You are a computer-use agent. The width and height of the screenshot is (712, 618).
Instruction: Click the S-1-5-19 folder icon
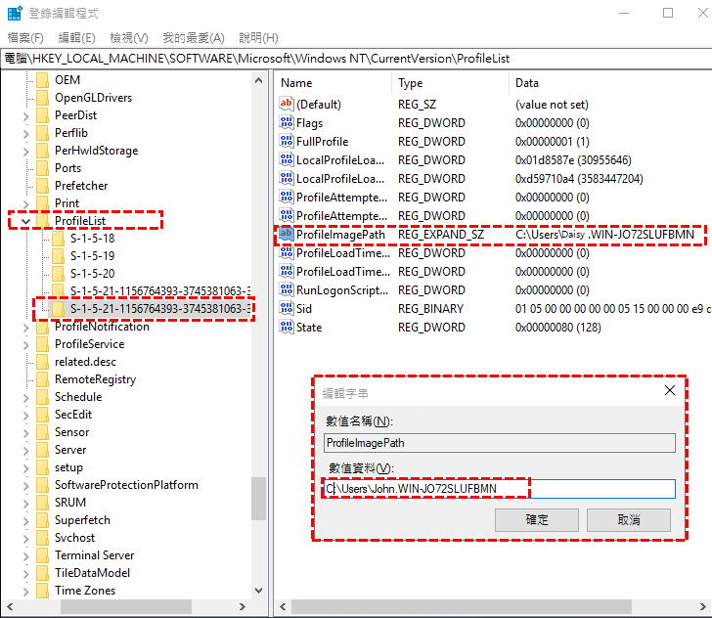(x=58, y=256)
